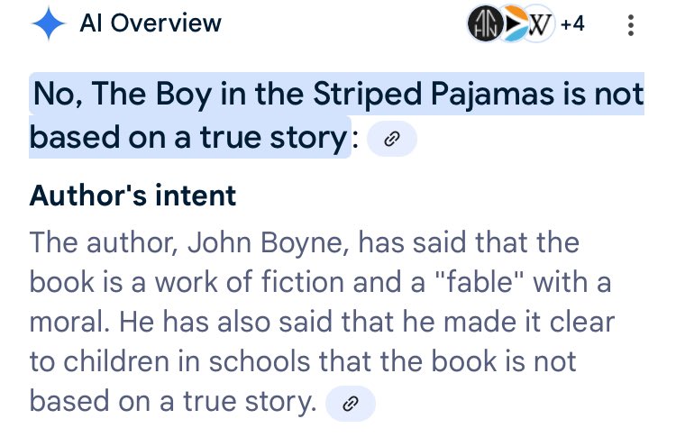This screenshot has width=676, height=437.
Task: Open the three-dot more options menu
Action: point(632,25)
